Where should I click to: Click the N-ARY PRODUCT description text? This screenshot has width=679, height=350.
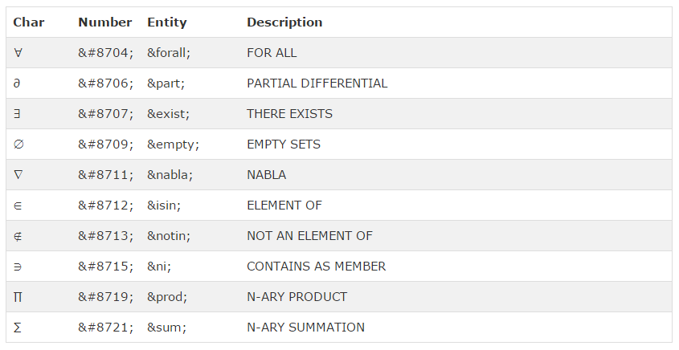297,297
